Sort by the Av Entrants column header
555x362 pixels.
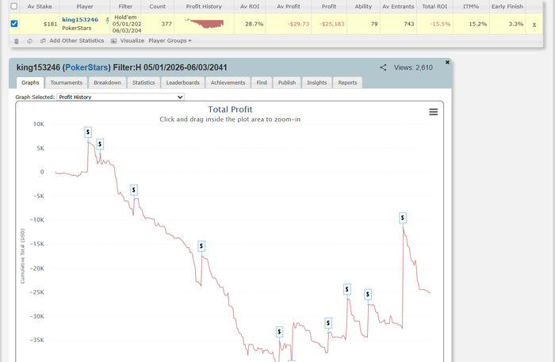coord(398,6)
